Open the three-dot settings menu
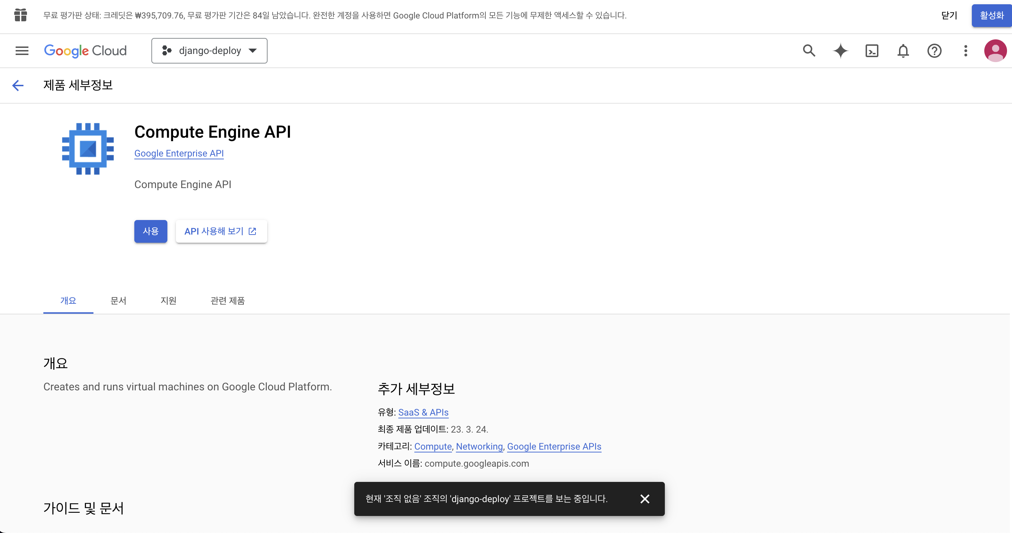Image resolution: width=1012 pixels, height=533 pixels. [x=966, y=51]
